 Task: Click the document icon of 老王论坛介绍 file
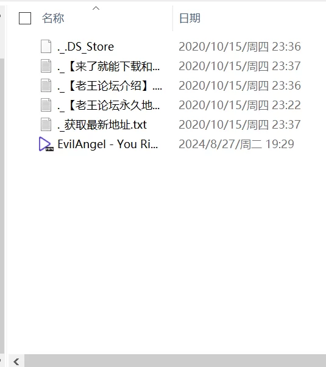point(46,85)
